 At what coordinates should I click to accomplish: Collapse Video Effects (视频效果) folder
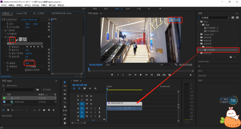198,44
